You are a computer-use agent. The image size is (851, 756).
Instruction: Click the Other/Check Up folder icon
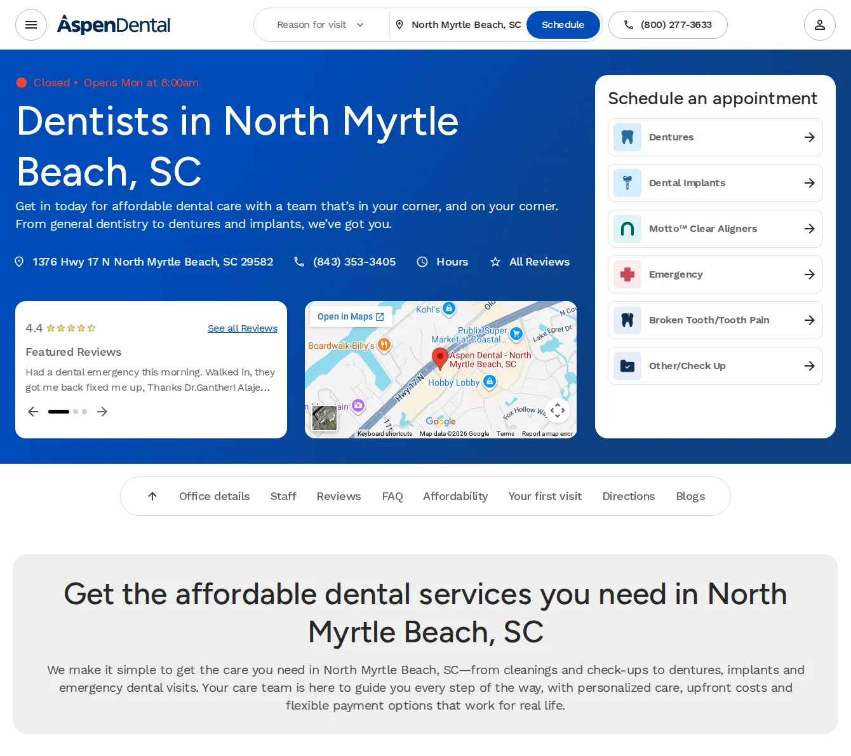tap(627, 366)
